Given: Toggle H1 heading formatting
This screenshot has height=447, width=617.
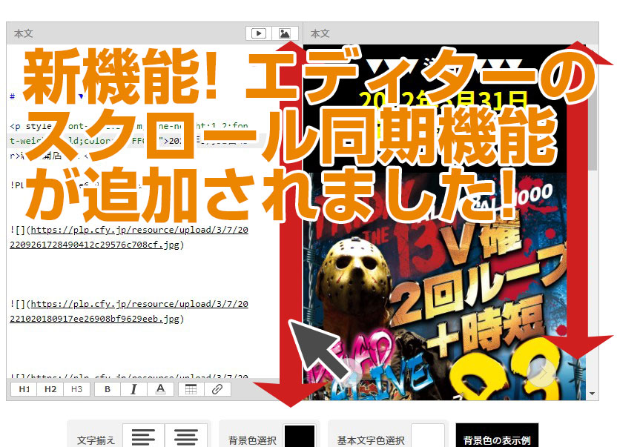Looking at the screenshot, I should coord(23,388).
